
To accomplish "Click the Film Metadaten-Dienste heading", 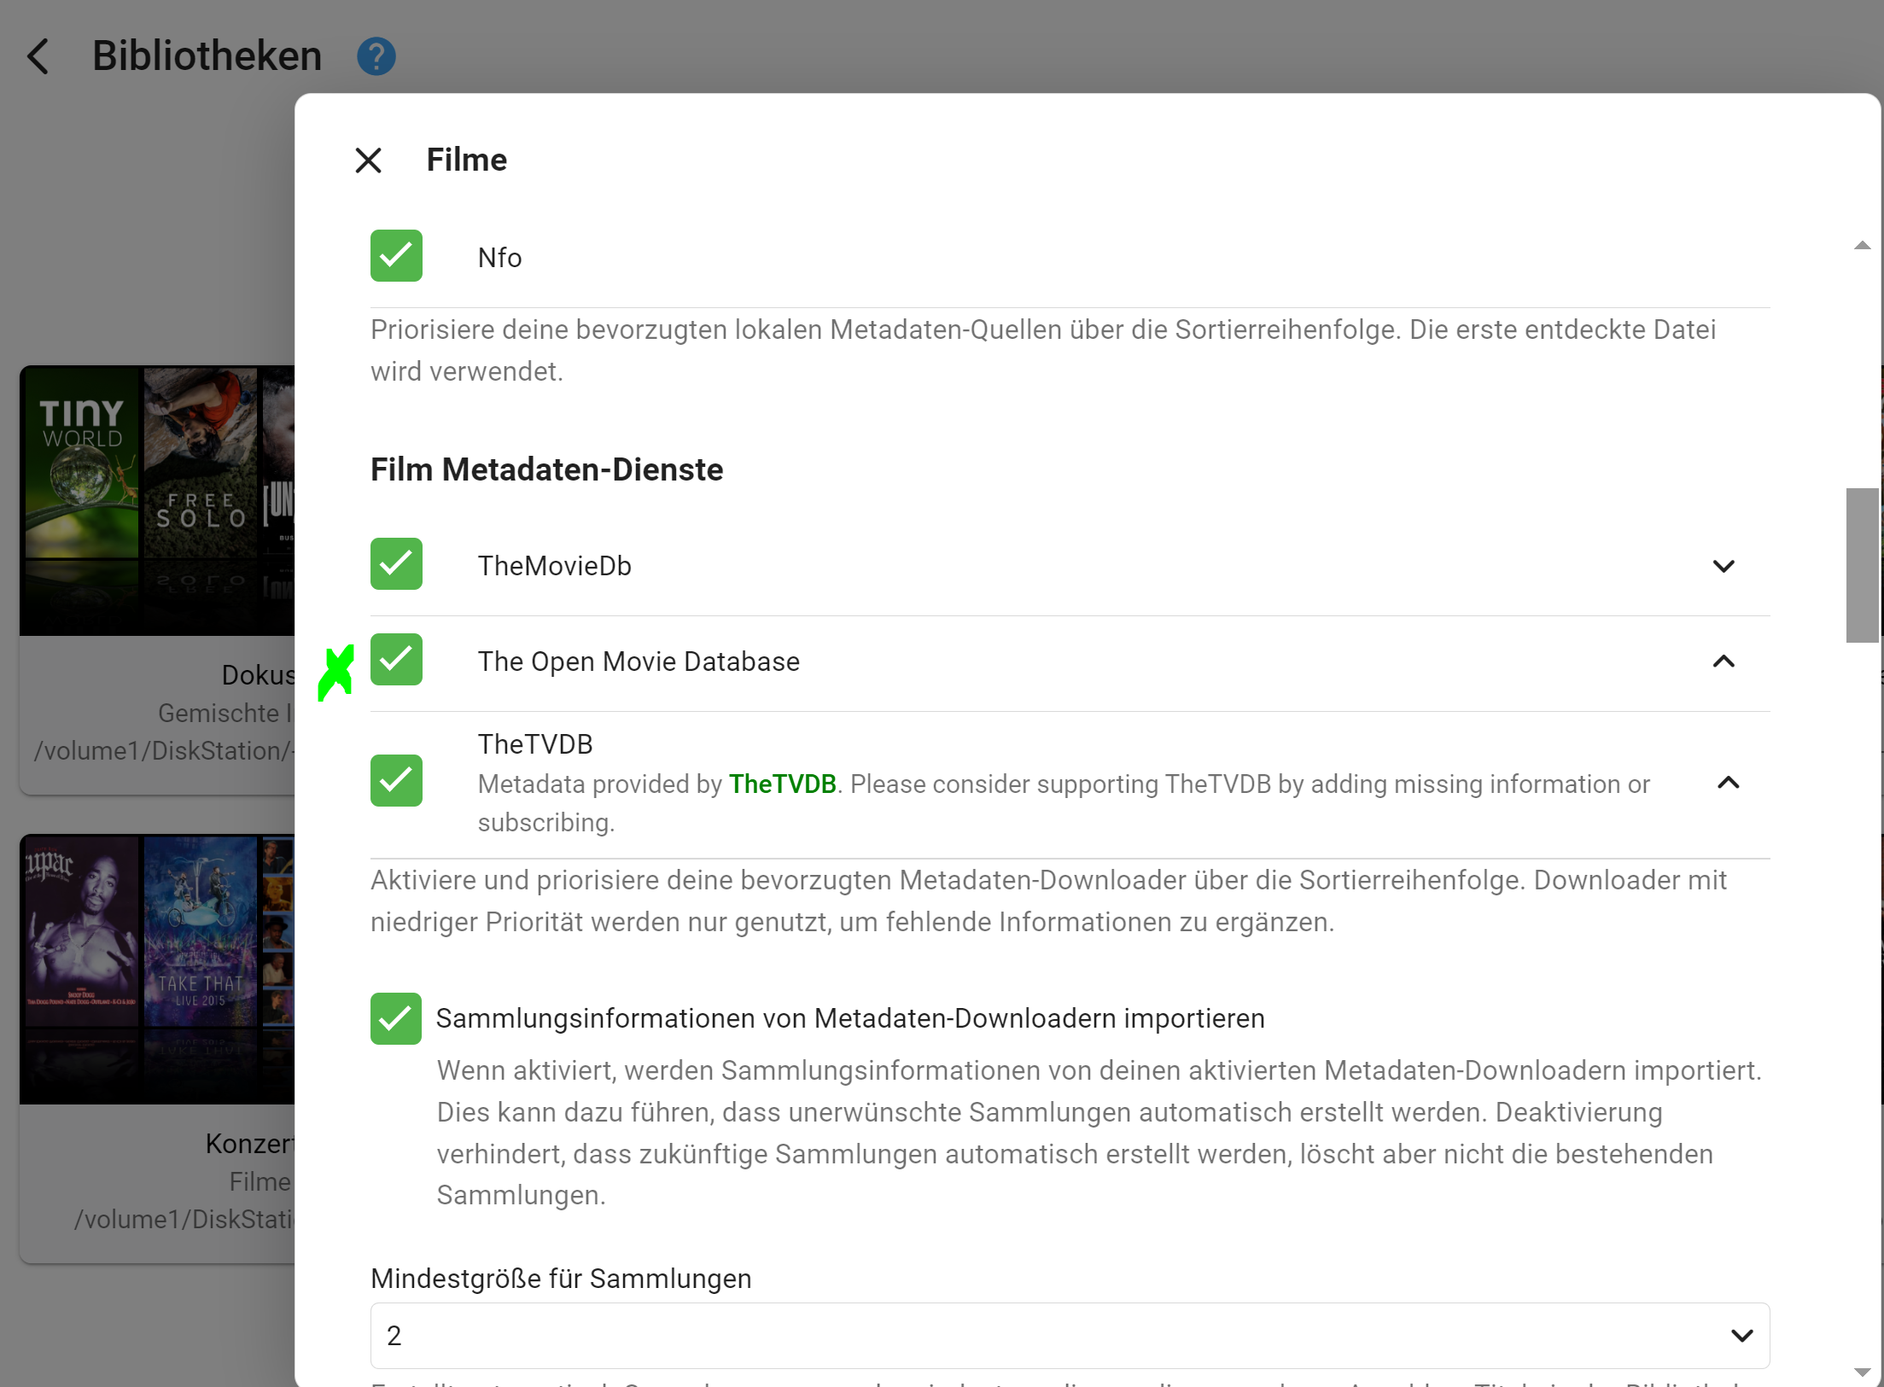I will 546,469.
